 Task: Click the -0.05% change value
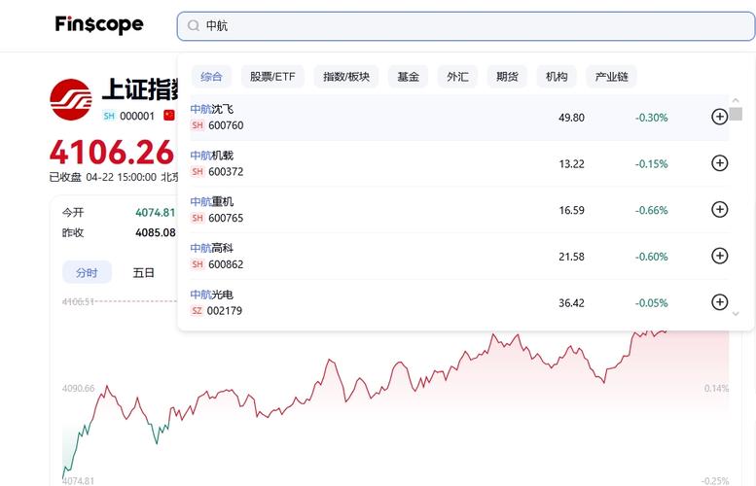(x=651, y=303)
